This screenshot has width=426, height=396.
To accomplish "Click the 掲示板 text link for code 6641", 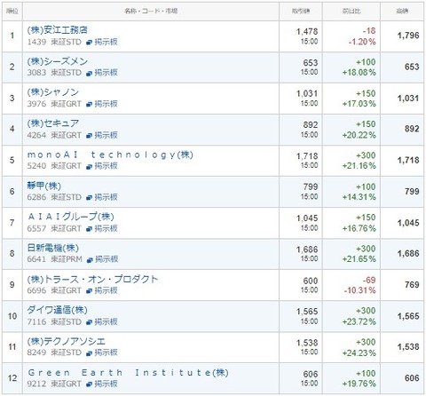I will coord(106,259).
